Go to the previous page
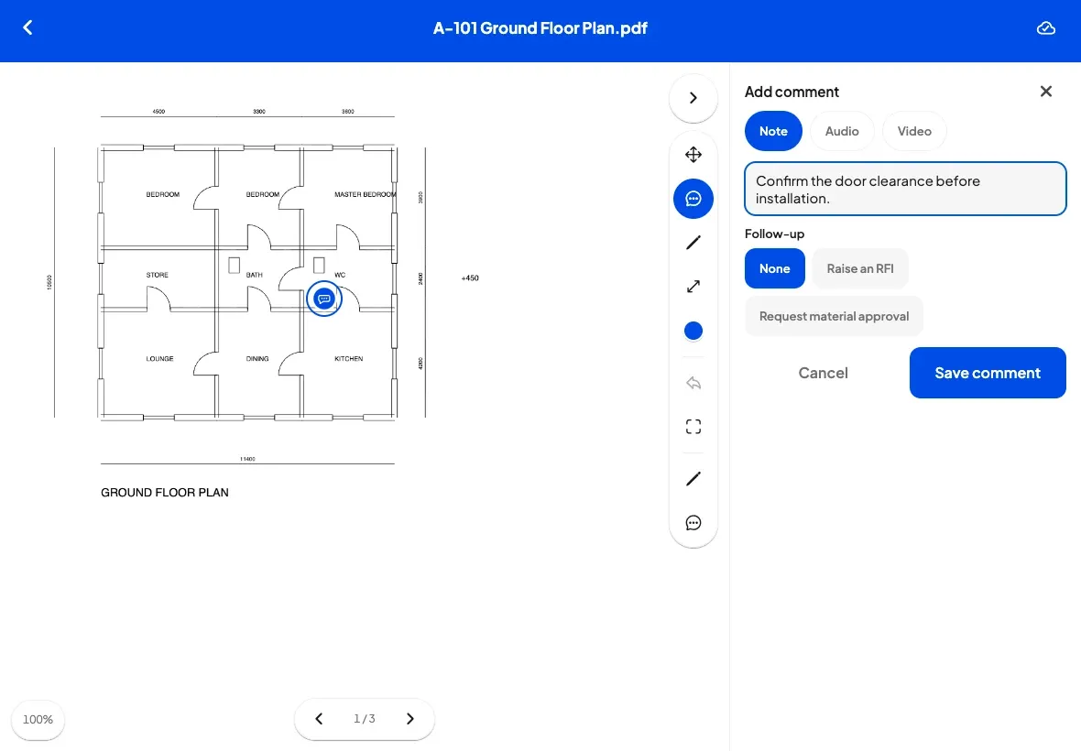1081x751 pixels. (x=319, y=719)
